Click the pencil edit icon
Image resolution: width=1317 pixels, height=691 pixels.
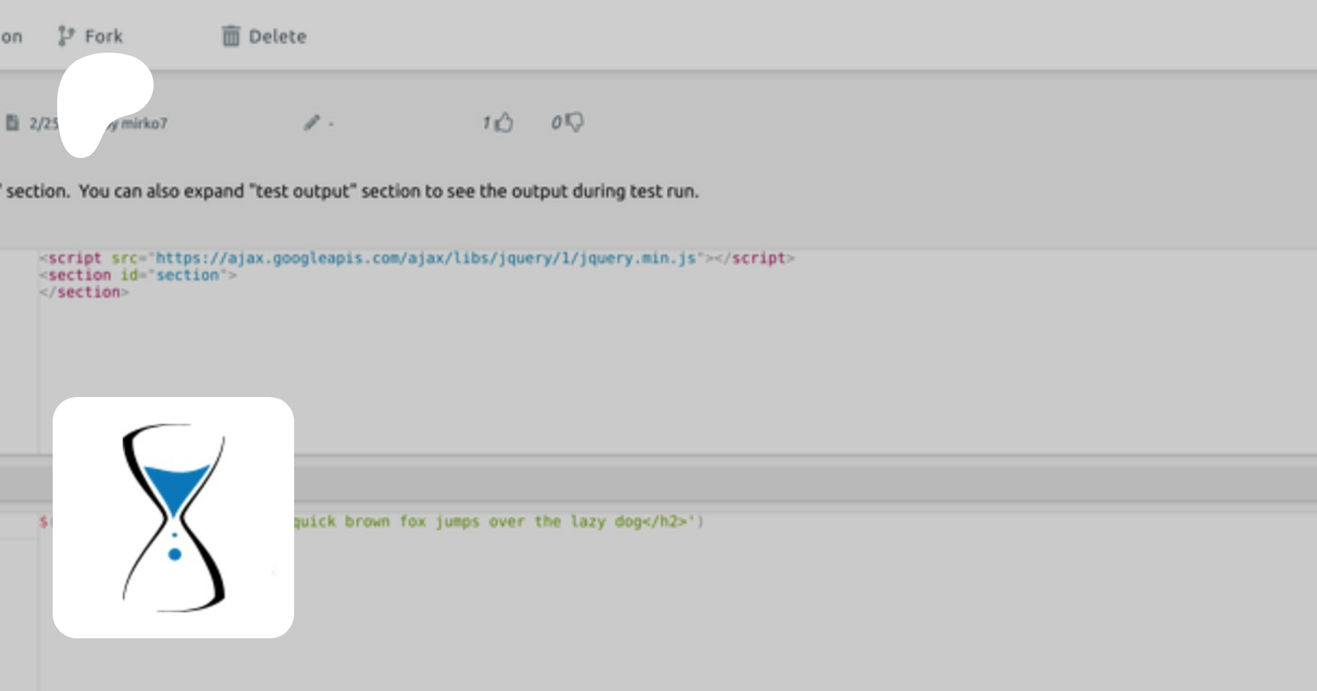point(312,122)
